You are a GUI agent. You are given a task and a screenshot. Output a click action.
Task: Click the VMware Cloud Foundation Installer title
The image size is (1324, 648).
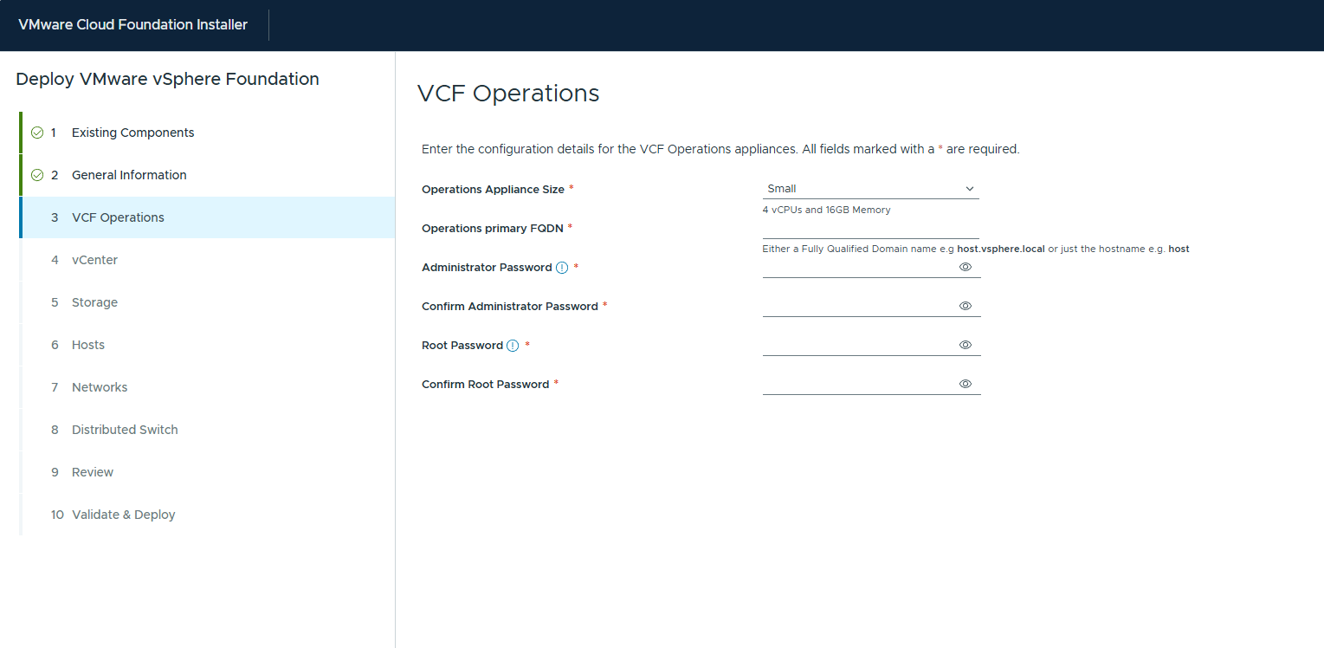pos(132,25)
